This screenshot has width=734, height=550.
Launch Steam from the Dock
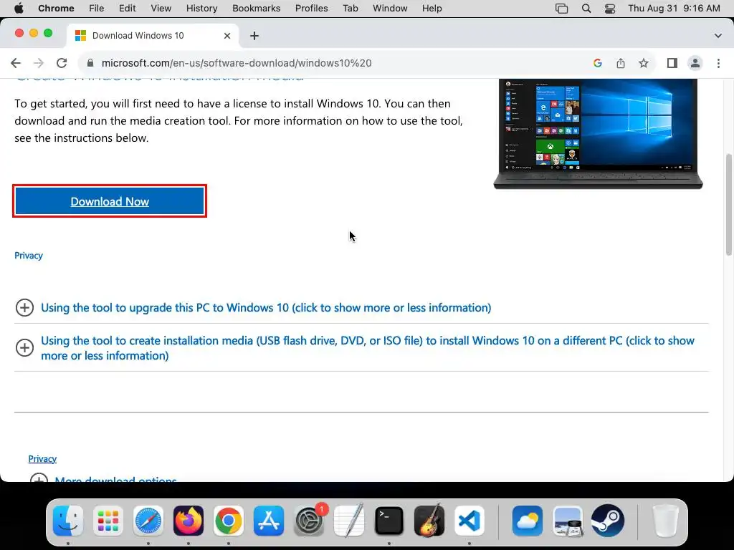coord(608,521)
